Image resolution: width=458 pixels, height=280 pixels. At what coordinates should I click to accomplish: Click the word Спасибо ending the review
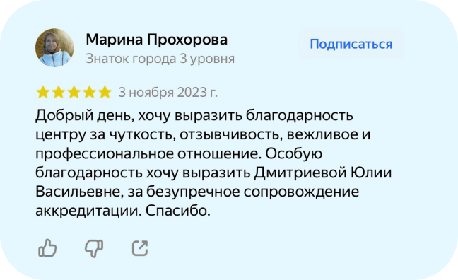tap(178, 211)
